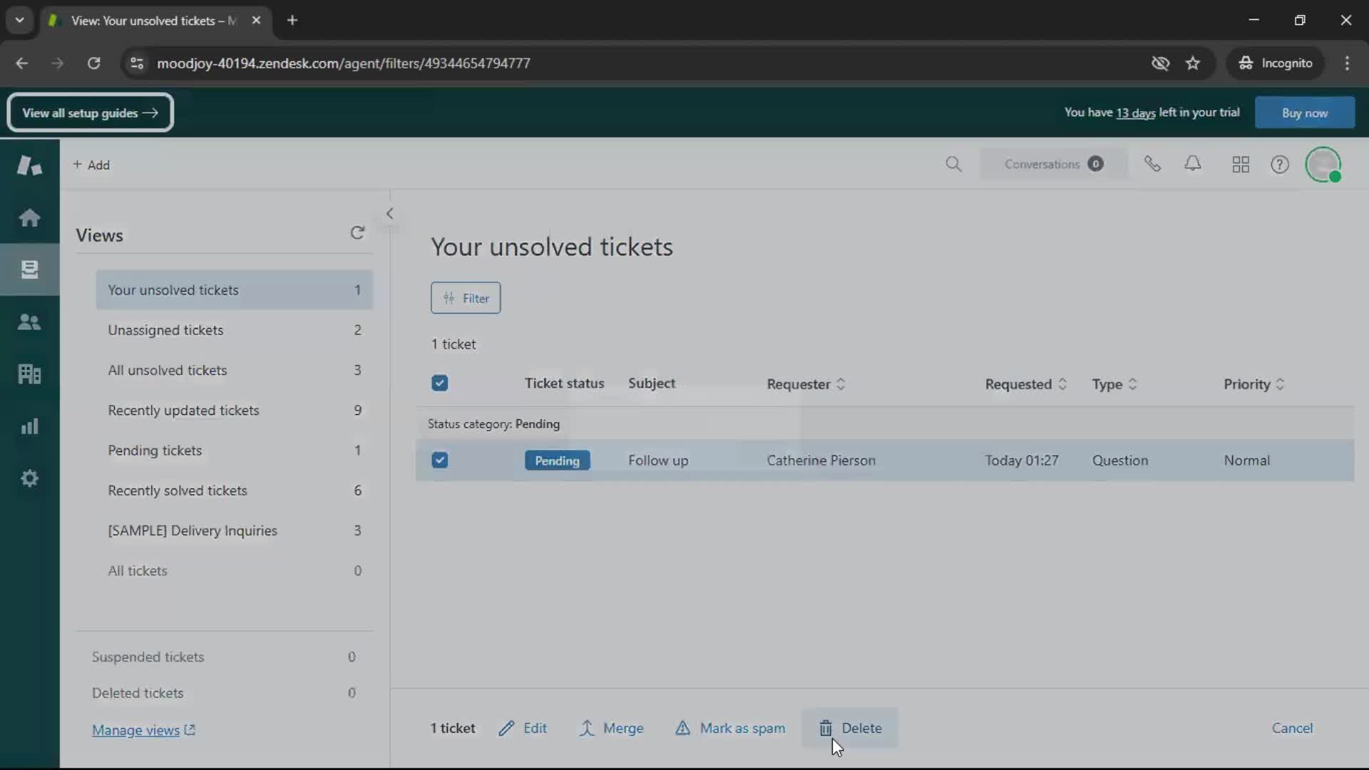The height and width of the screenshot is (770, 1369).
Task: Sort by Type column
Action: pyautogui.click(x=1114, y=384)
